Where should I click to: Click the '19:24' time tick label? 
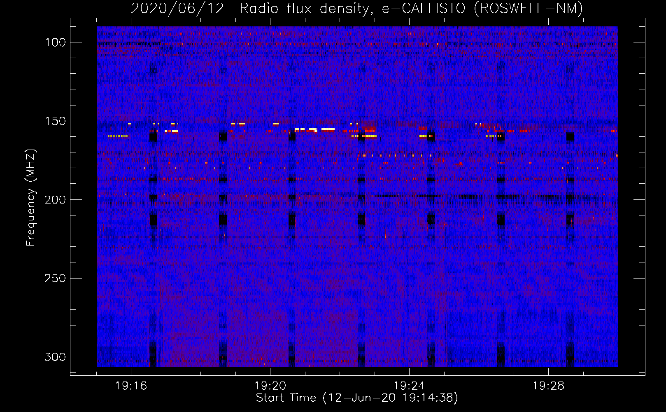coord(409,386)
